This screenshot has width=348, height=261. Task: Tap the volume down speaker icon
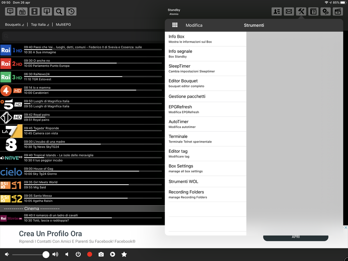[x=7, y=254]
